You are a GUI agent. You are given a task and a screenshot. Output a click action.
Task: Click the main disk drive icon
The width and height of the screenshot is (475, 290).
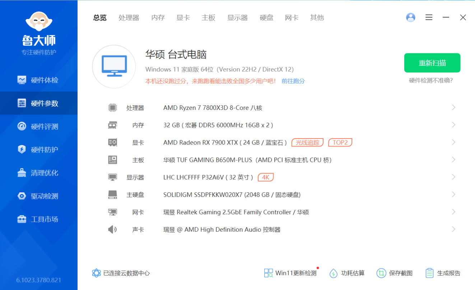pyautogui.click(x=112, y=195)
